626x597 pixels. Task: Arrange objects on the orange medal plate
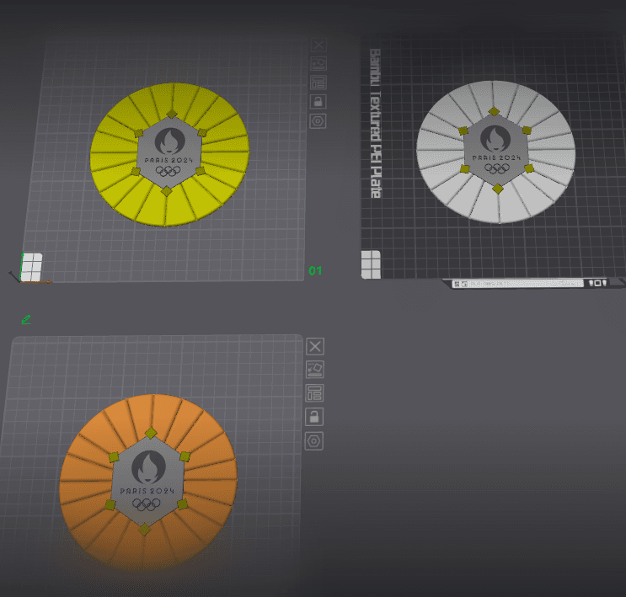click(x=314, y=393)
